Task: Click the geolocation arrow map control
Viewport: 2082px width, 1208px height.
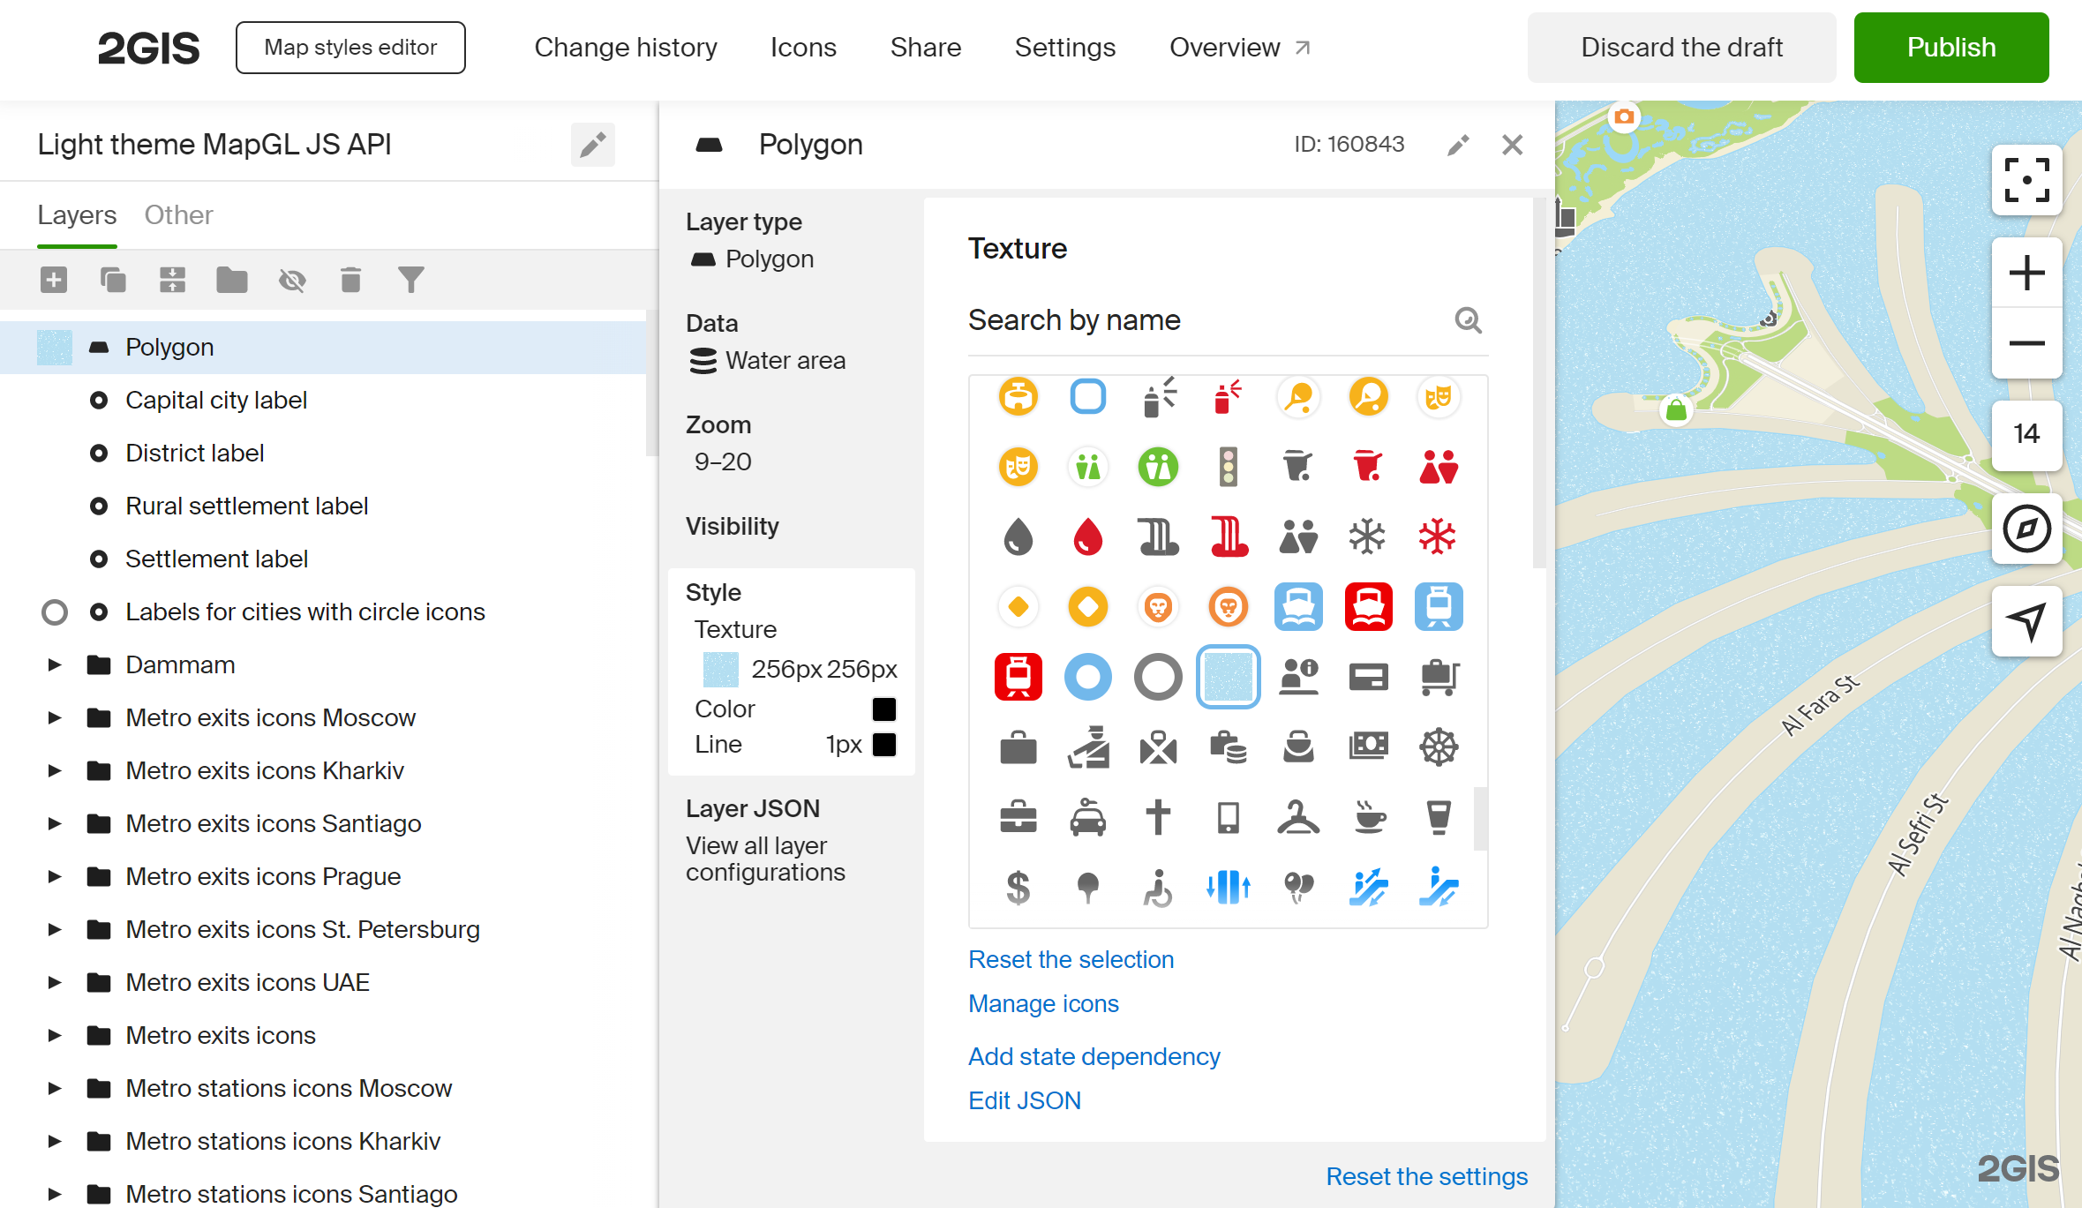Action: pos(2026,621)
